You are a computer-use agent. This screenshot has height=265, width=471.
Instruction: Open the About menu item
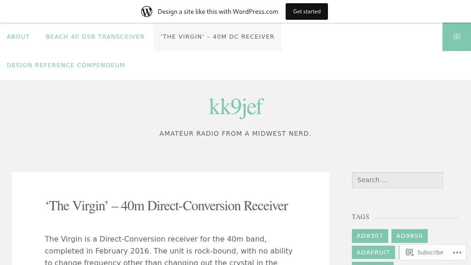click(x=18, y=37)
